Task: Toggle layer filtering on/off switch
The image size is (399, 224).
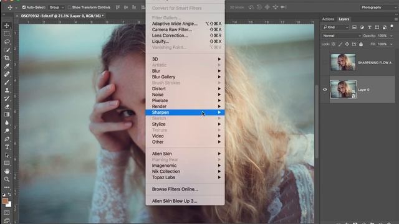Action: (392, 26)
